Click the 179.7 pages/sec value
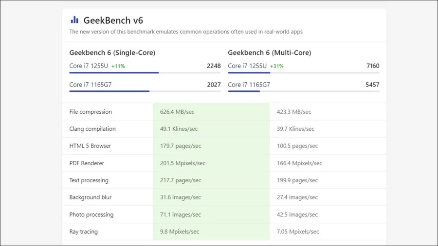 pos(181,146)
